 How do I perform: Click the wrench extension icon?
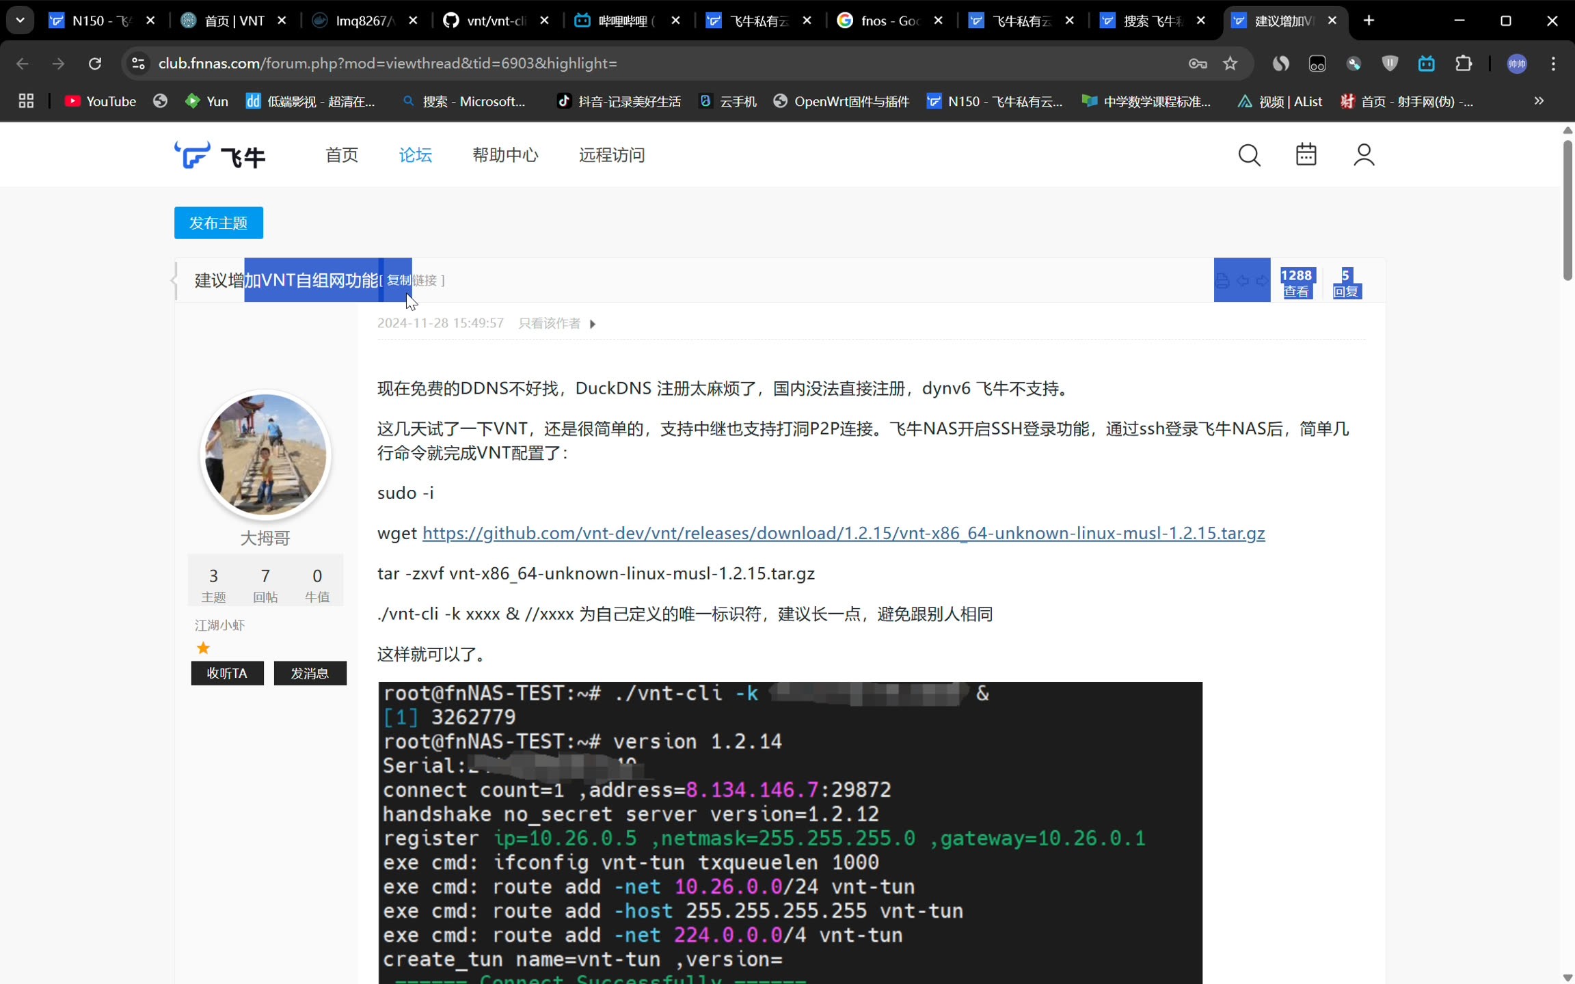pos(1354,64)
